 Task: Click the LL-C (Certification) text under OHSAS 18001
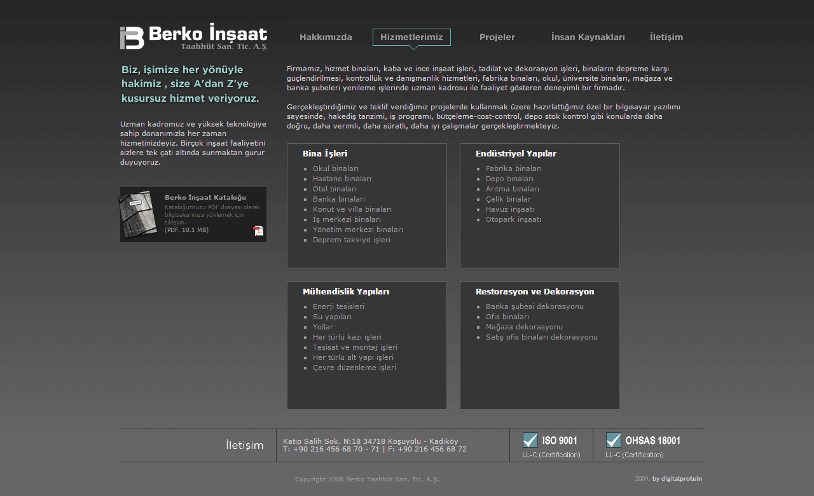tap(635, 455)
